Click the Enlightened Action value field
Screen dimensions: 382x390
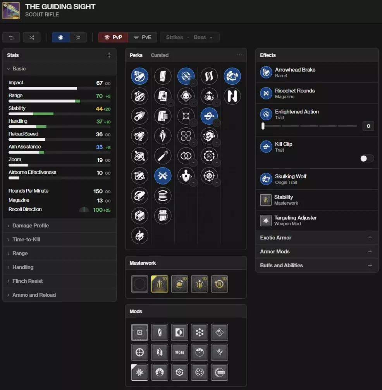(x=368, y=126)
